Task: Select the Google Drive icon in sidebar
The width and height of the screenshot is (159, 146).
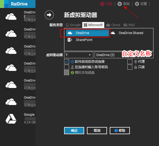Action: pyautogui.click(x=11, y=119)
